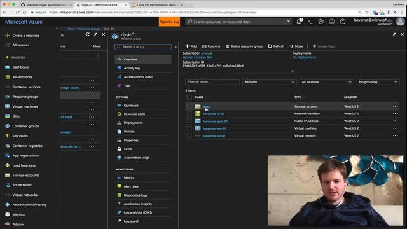Click Move in the toolbar
The image size is (407, 229).
tap(296, 46)
